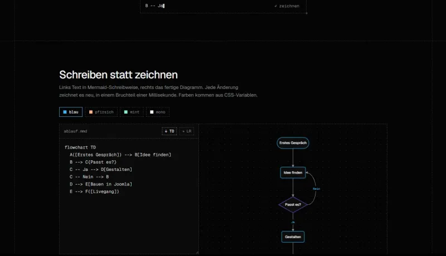Select the 'blau' color theme
This screenshot has height=256, width=446.
point(71,112)
